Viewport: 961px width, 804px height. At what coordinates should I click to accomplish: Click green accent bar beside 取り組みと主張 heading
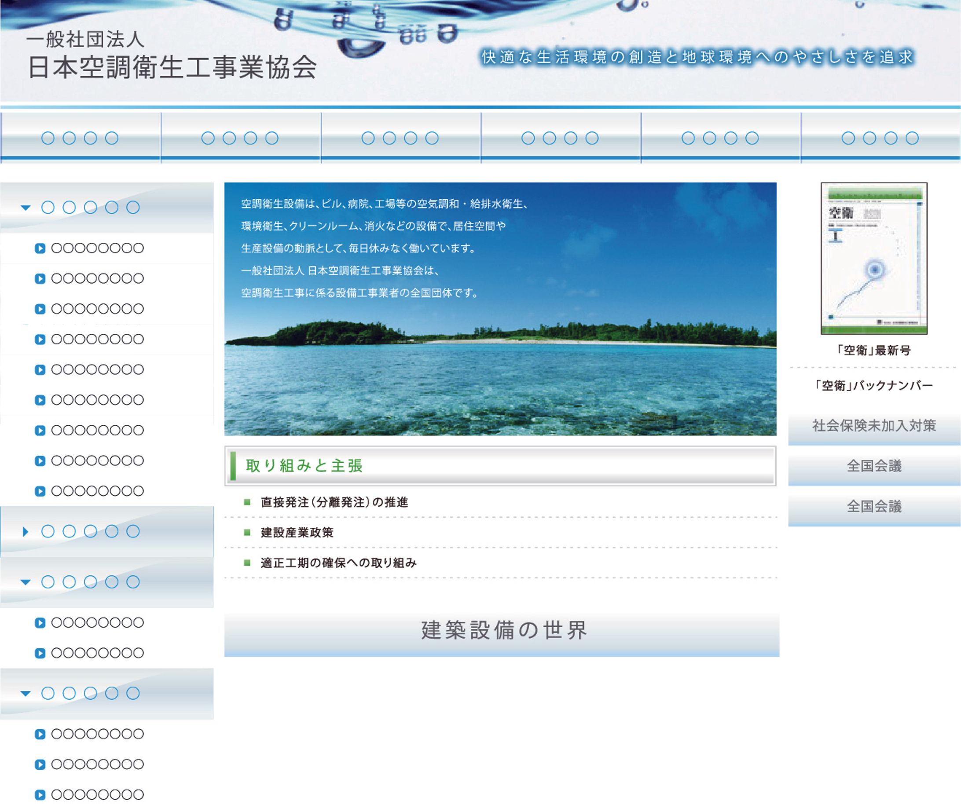(233, 466)
